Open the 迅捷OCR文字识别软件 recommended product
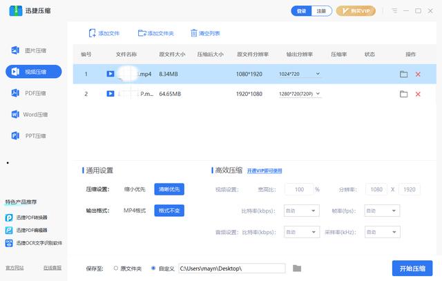The height and width of the screenshot is (281, 442). (34, 243)
